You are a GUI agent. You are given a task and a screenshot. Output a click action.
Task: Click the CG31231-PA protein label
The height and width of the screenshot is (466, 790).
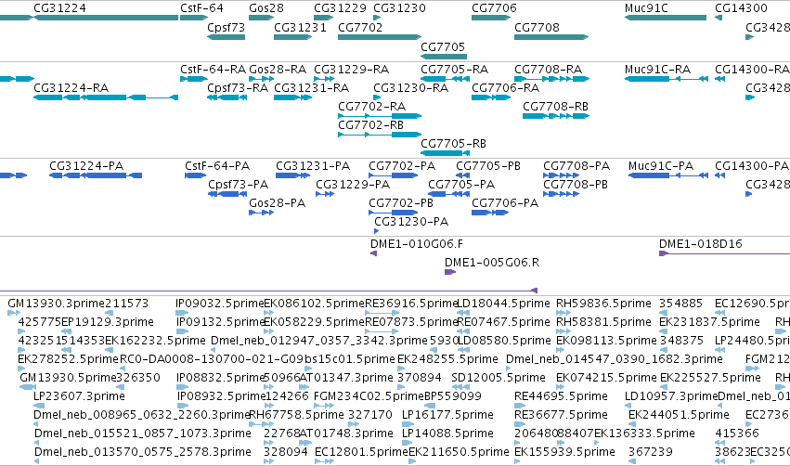click(x=313, y=166)
